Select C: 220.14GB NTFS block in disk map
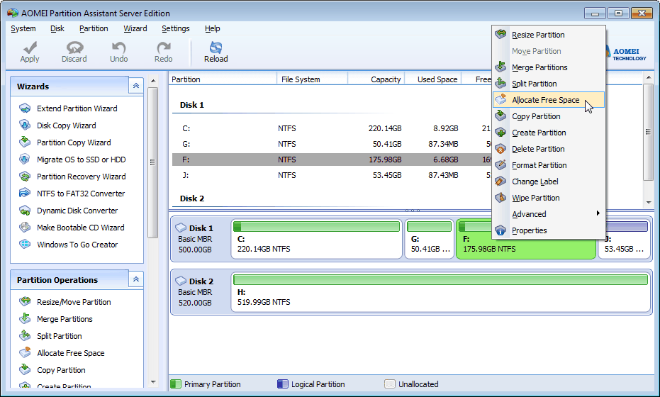 pos(316,239)
